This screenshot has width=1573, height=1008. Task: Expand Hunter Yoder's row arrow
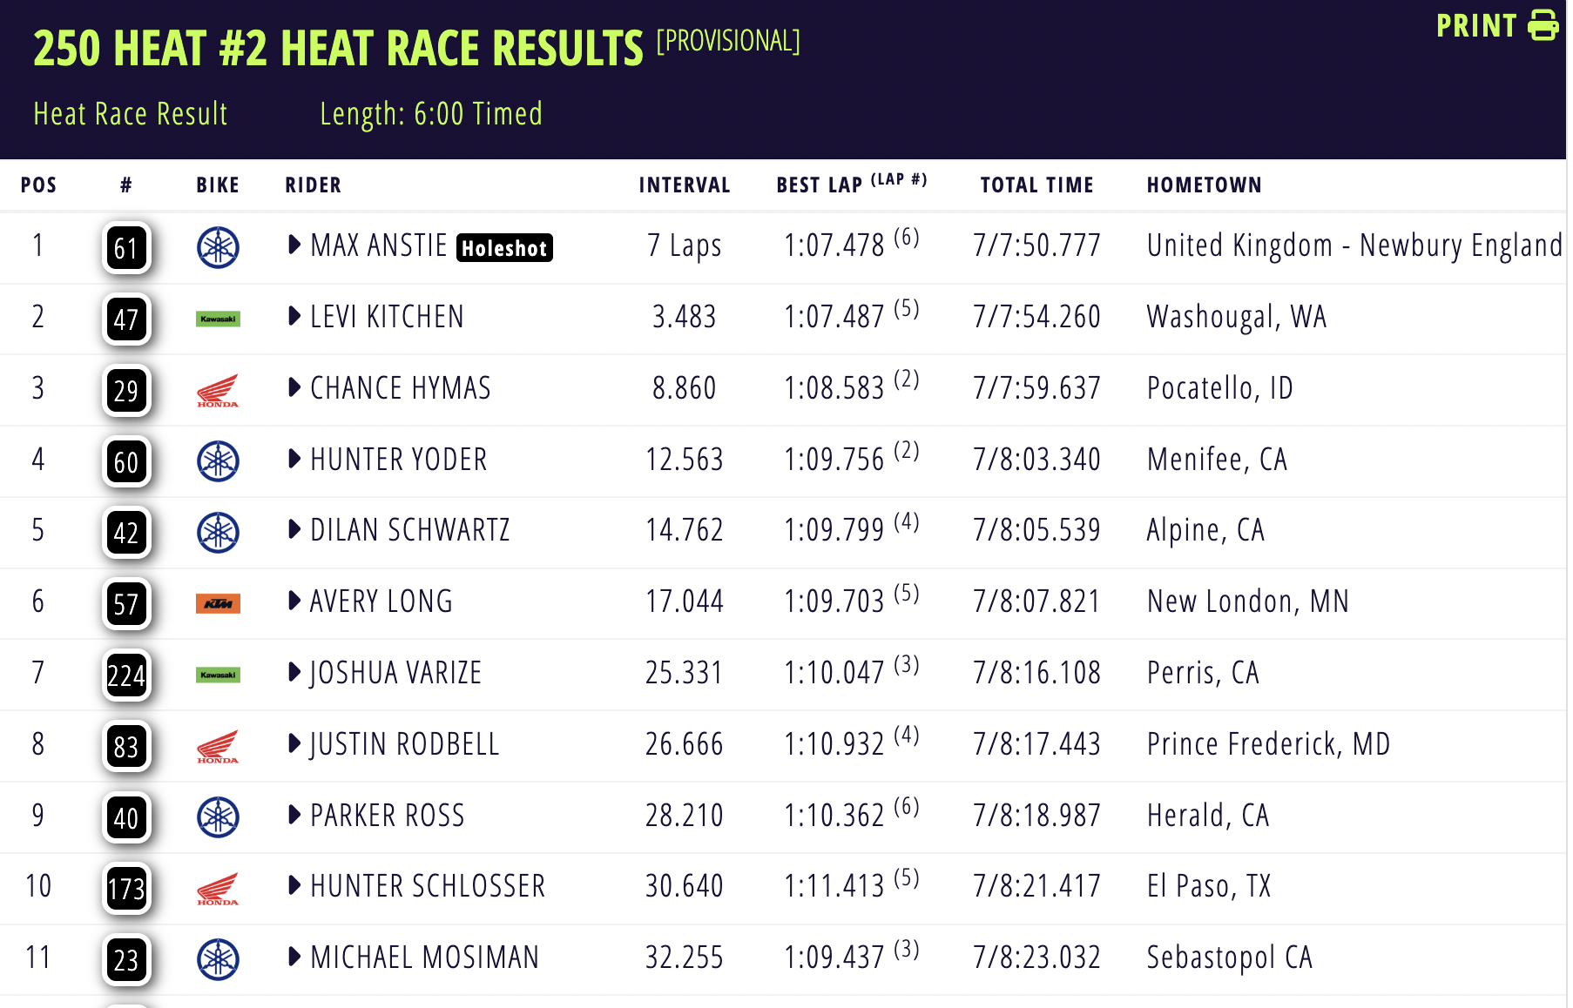[294, 459]
